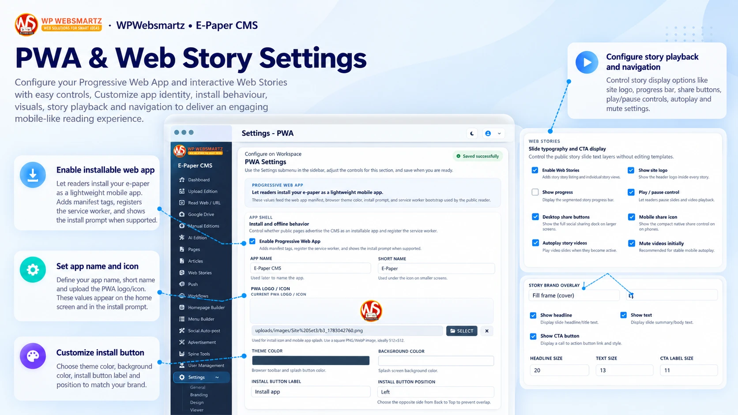
Task: Click the SELECT logo button
Action: tap(462, 331)
